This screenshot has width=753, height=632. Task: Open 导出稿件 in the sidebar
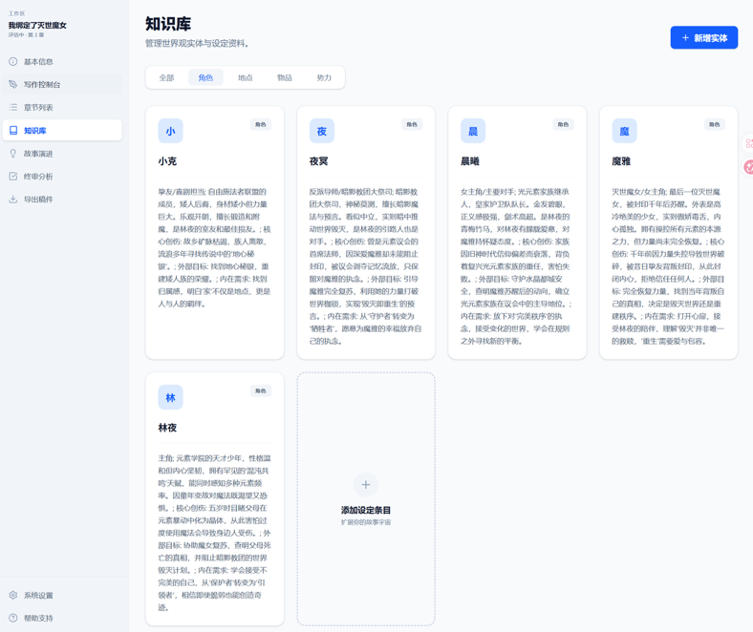pyautogui.click(x=62, y=200)
